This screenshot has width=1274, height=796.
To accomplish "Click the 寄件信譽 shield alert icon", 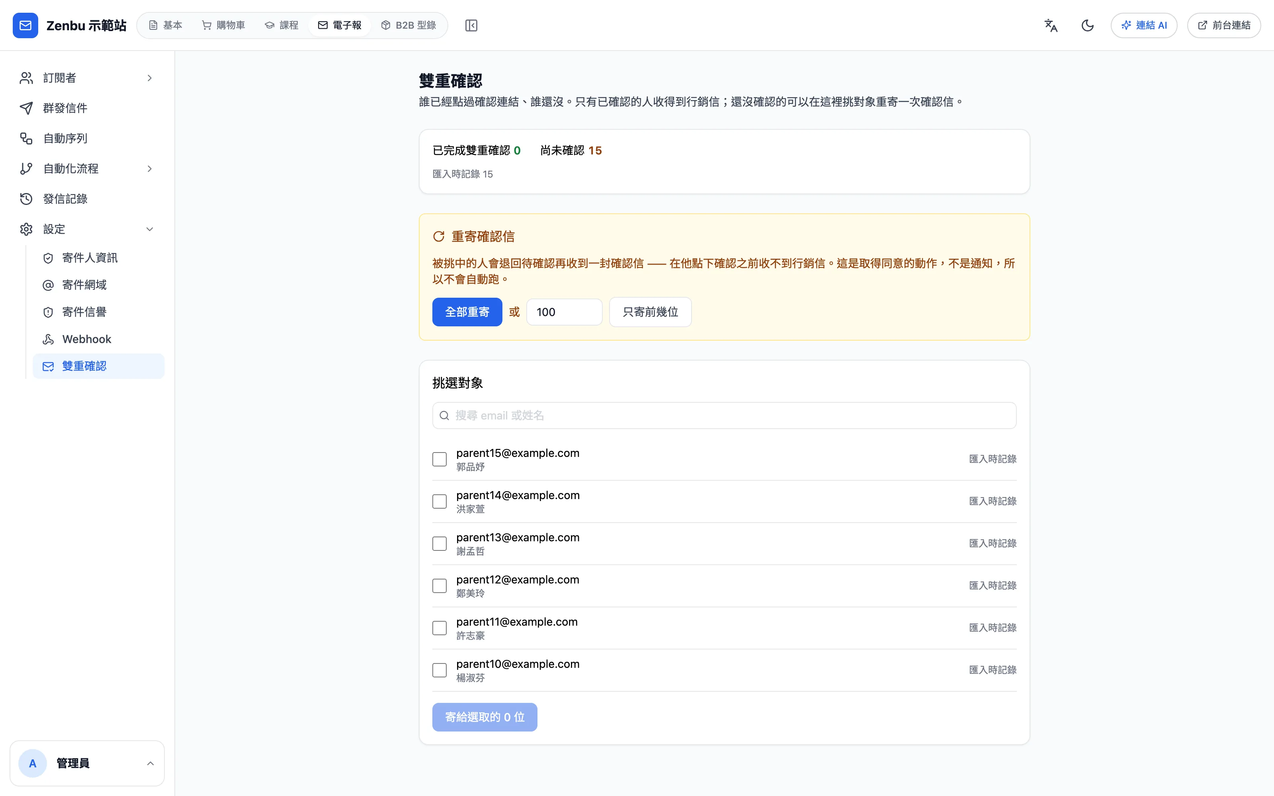I will click(49, 312).
